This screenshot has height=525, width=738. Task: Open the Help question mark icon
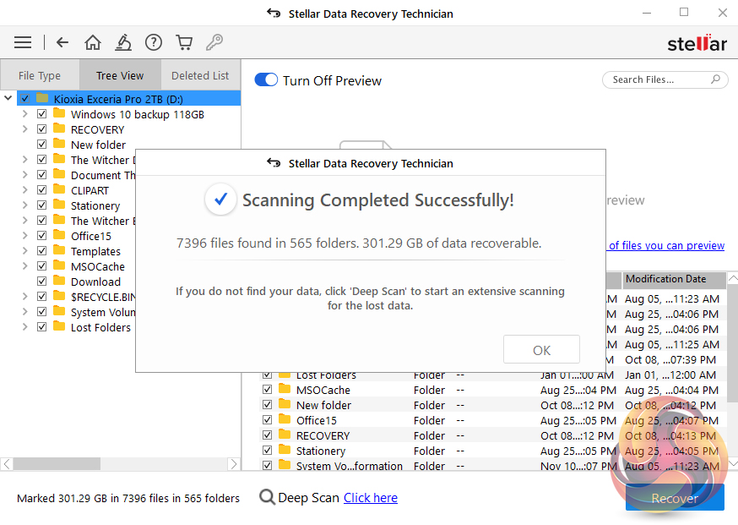(x=154, y=43)
